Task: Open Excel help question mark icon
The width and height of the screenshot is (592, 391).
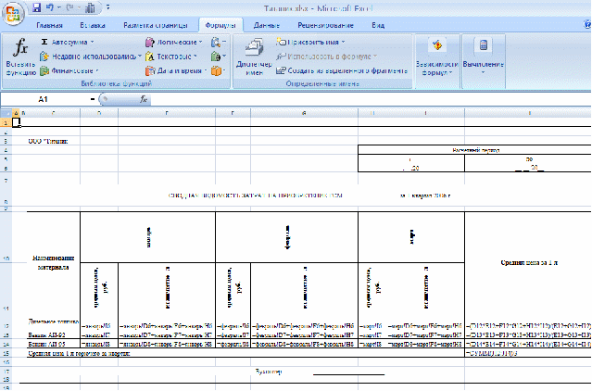Action: (587, 25)
